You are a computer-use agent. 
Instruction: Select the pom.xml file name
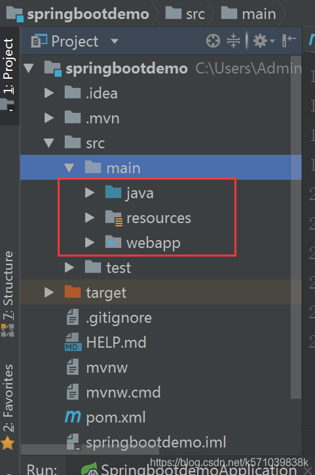click(x=116, y=418)
